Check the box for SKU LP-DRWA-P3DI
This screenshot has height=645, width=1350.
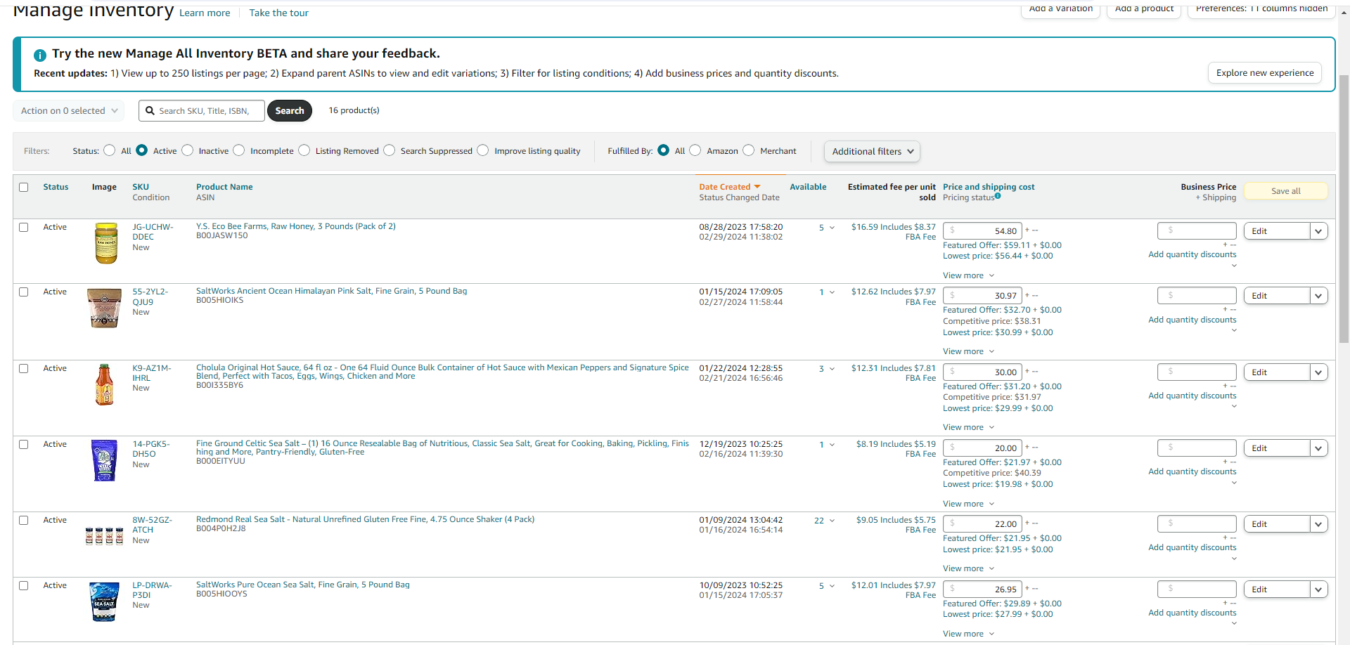[24, 585]
